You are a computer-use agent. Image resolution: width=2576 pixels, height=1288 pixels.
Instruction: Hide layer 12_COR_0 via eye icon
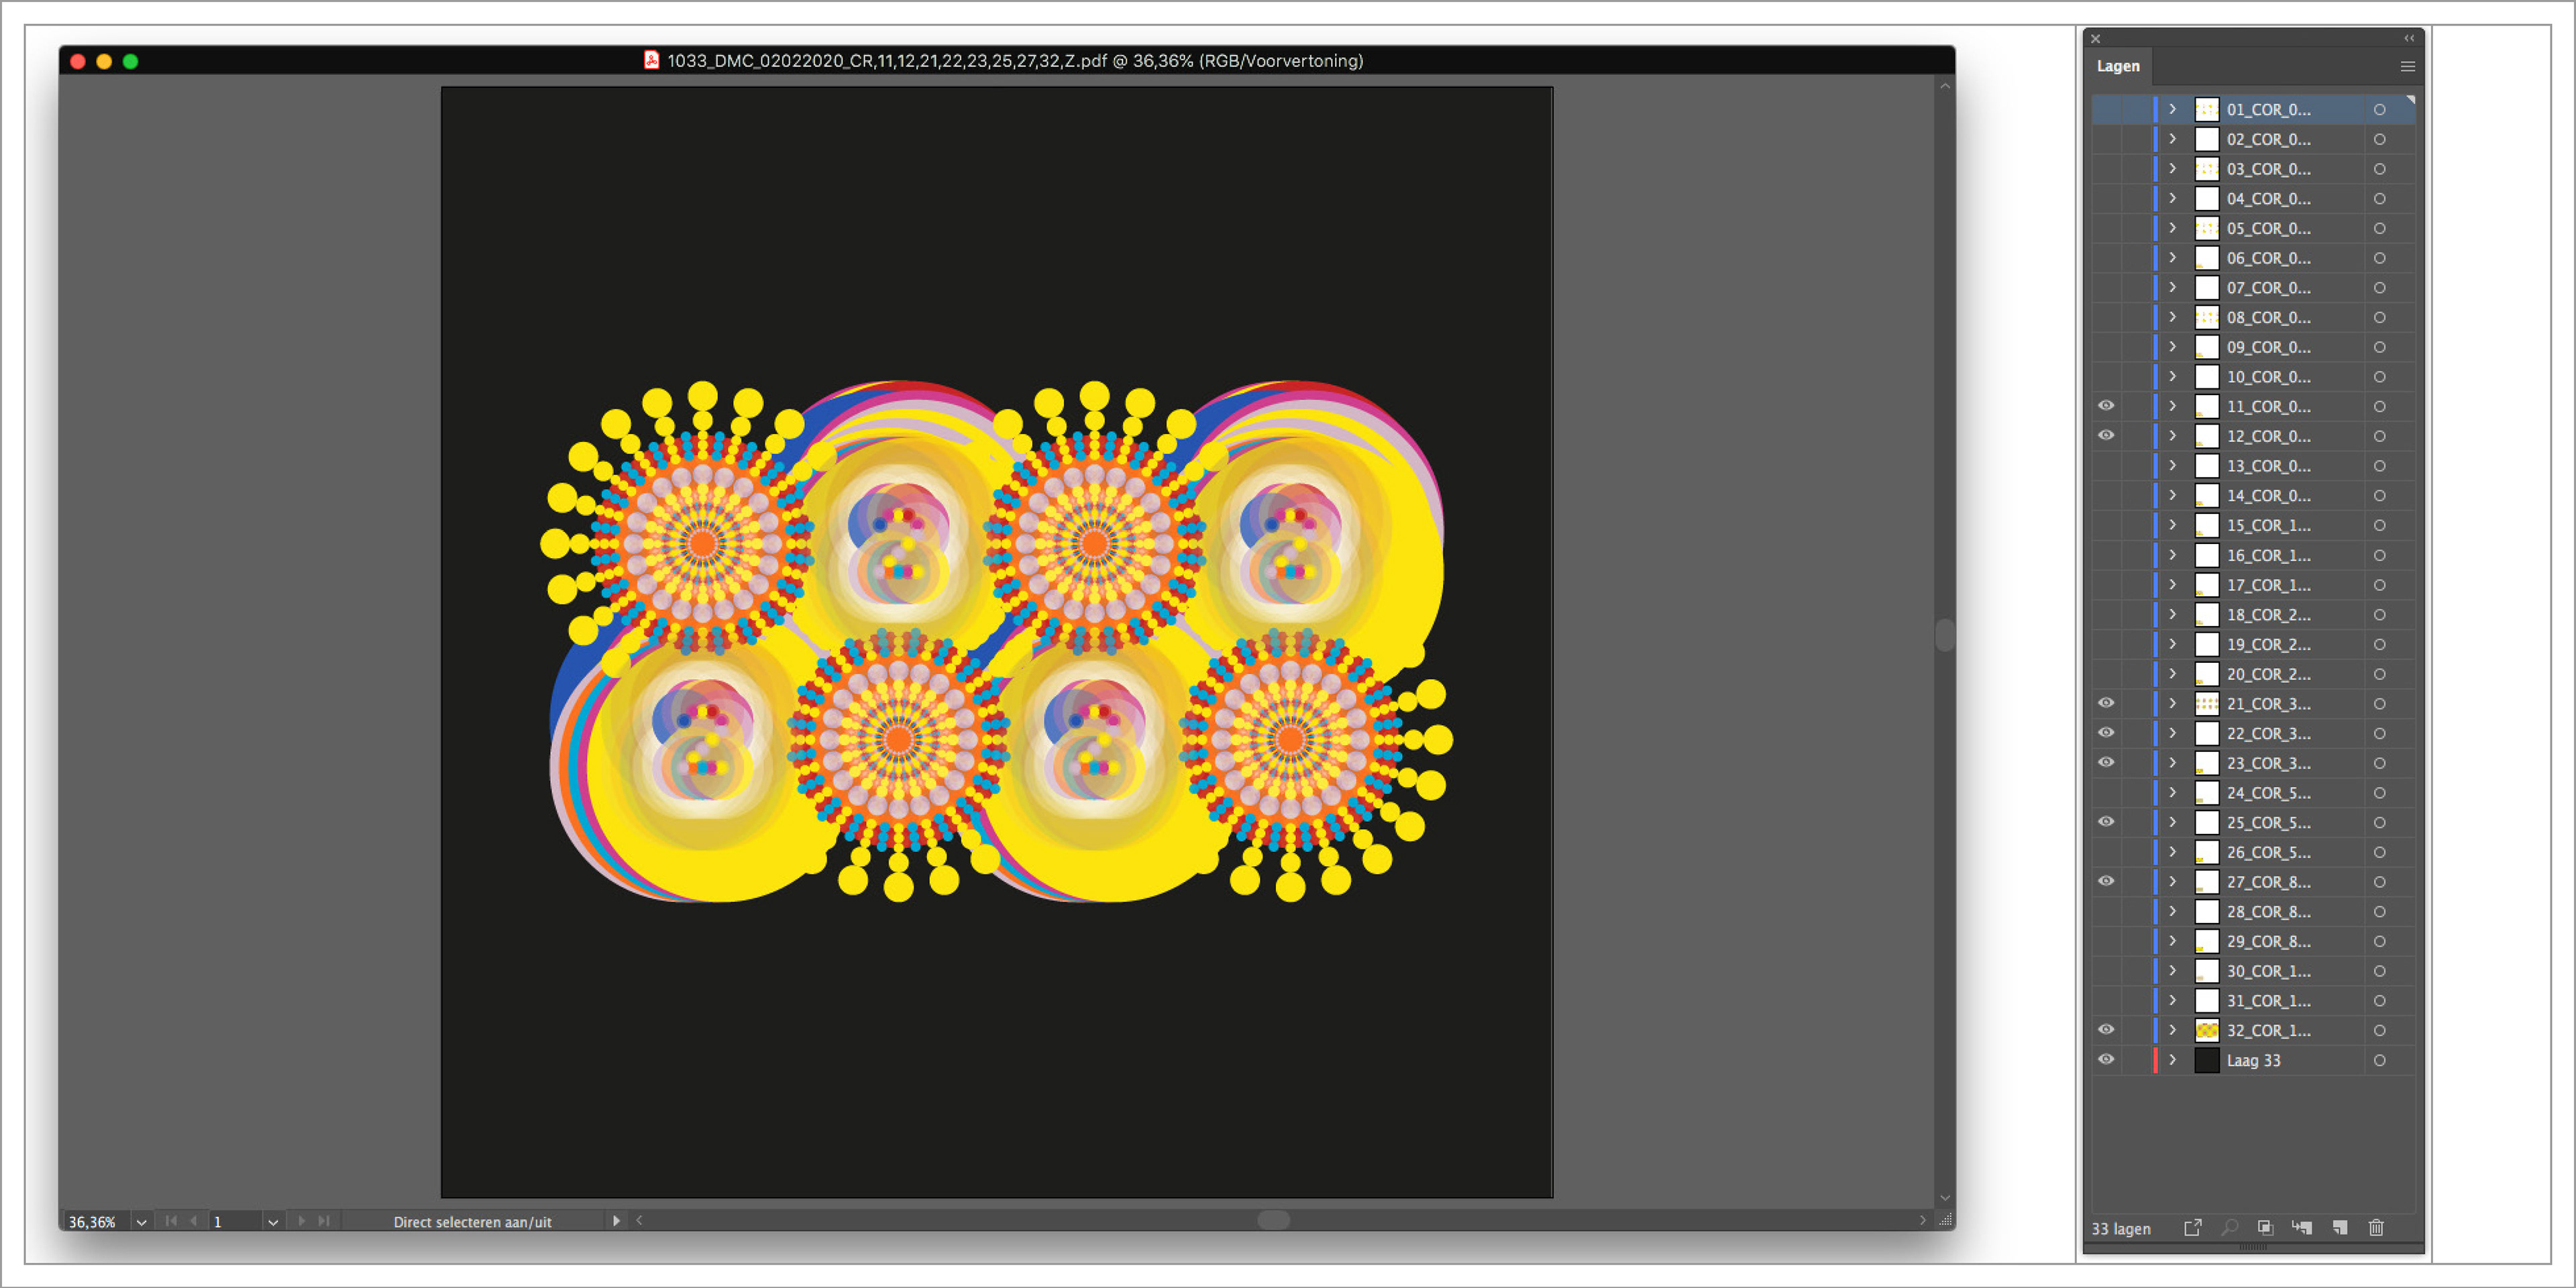(x=2106, y=435)
